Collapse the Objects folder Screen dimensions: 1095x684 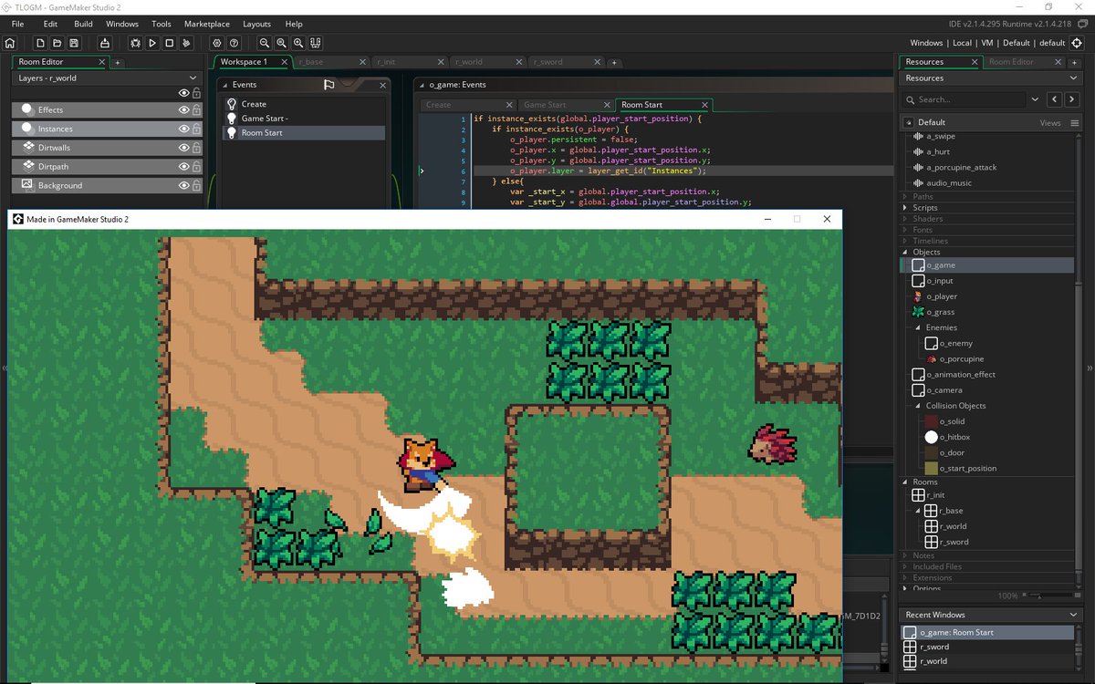click(905, 252)
